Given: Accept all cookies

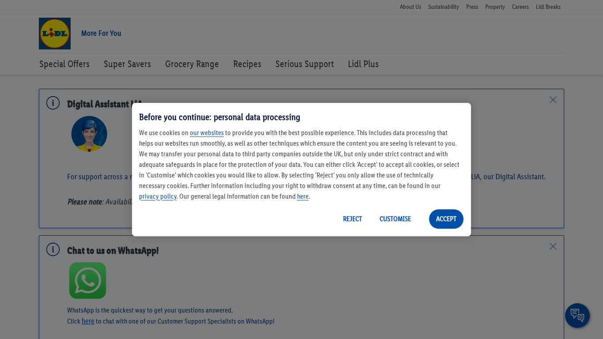Looking at the screenshot, I should click(x=446, y=219).
